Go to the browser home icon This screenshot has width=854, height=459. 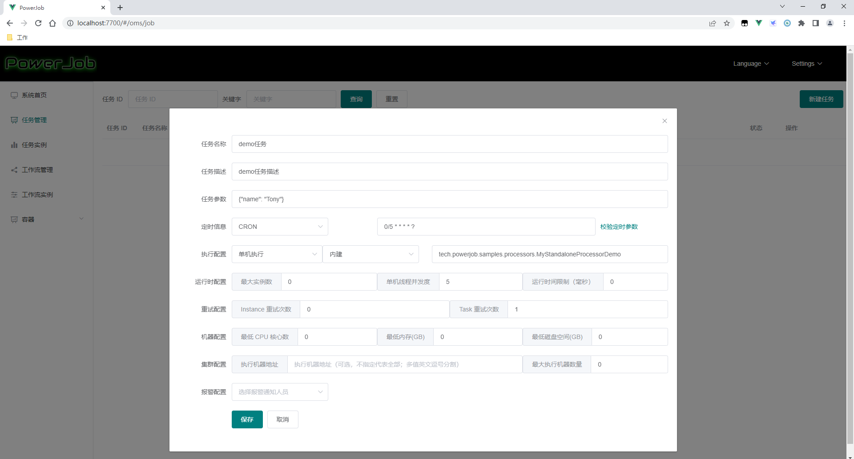pos(52,23)
